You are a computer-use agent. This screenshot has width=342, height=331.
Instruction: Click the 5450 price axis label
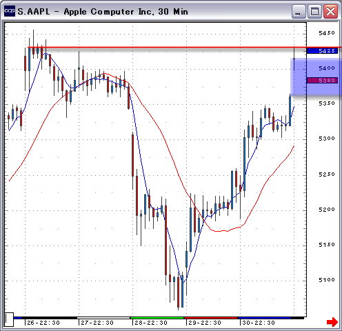pyautogui.click(x=327, y=33)
